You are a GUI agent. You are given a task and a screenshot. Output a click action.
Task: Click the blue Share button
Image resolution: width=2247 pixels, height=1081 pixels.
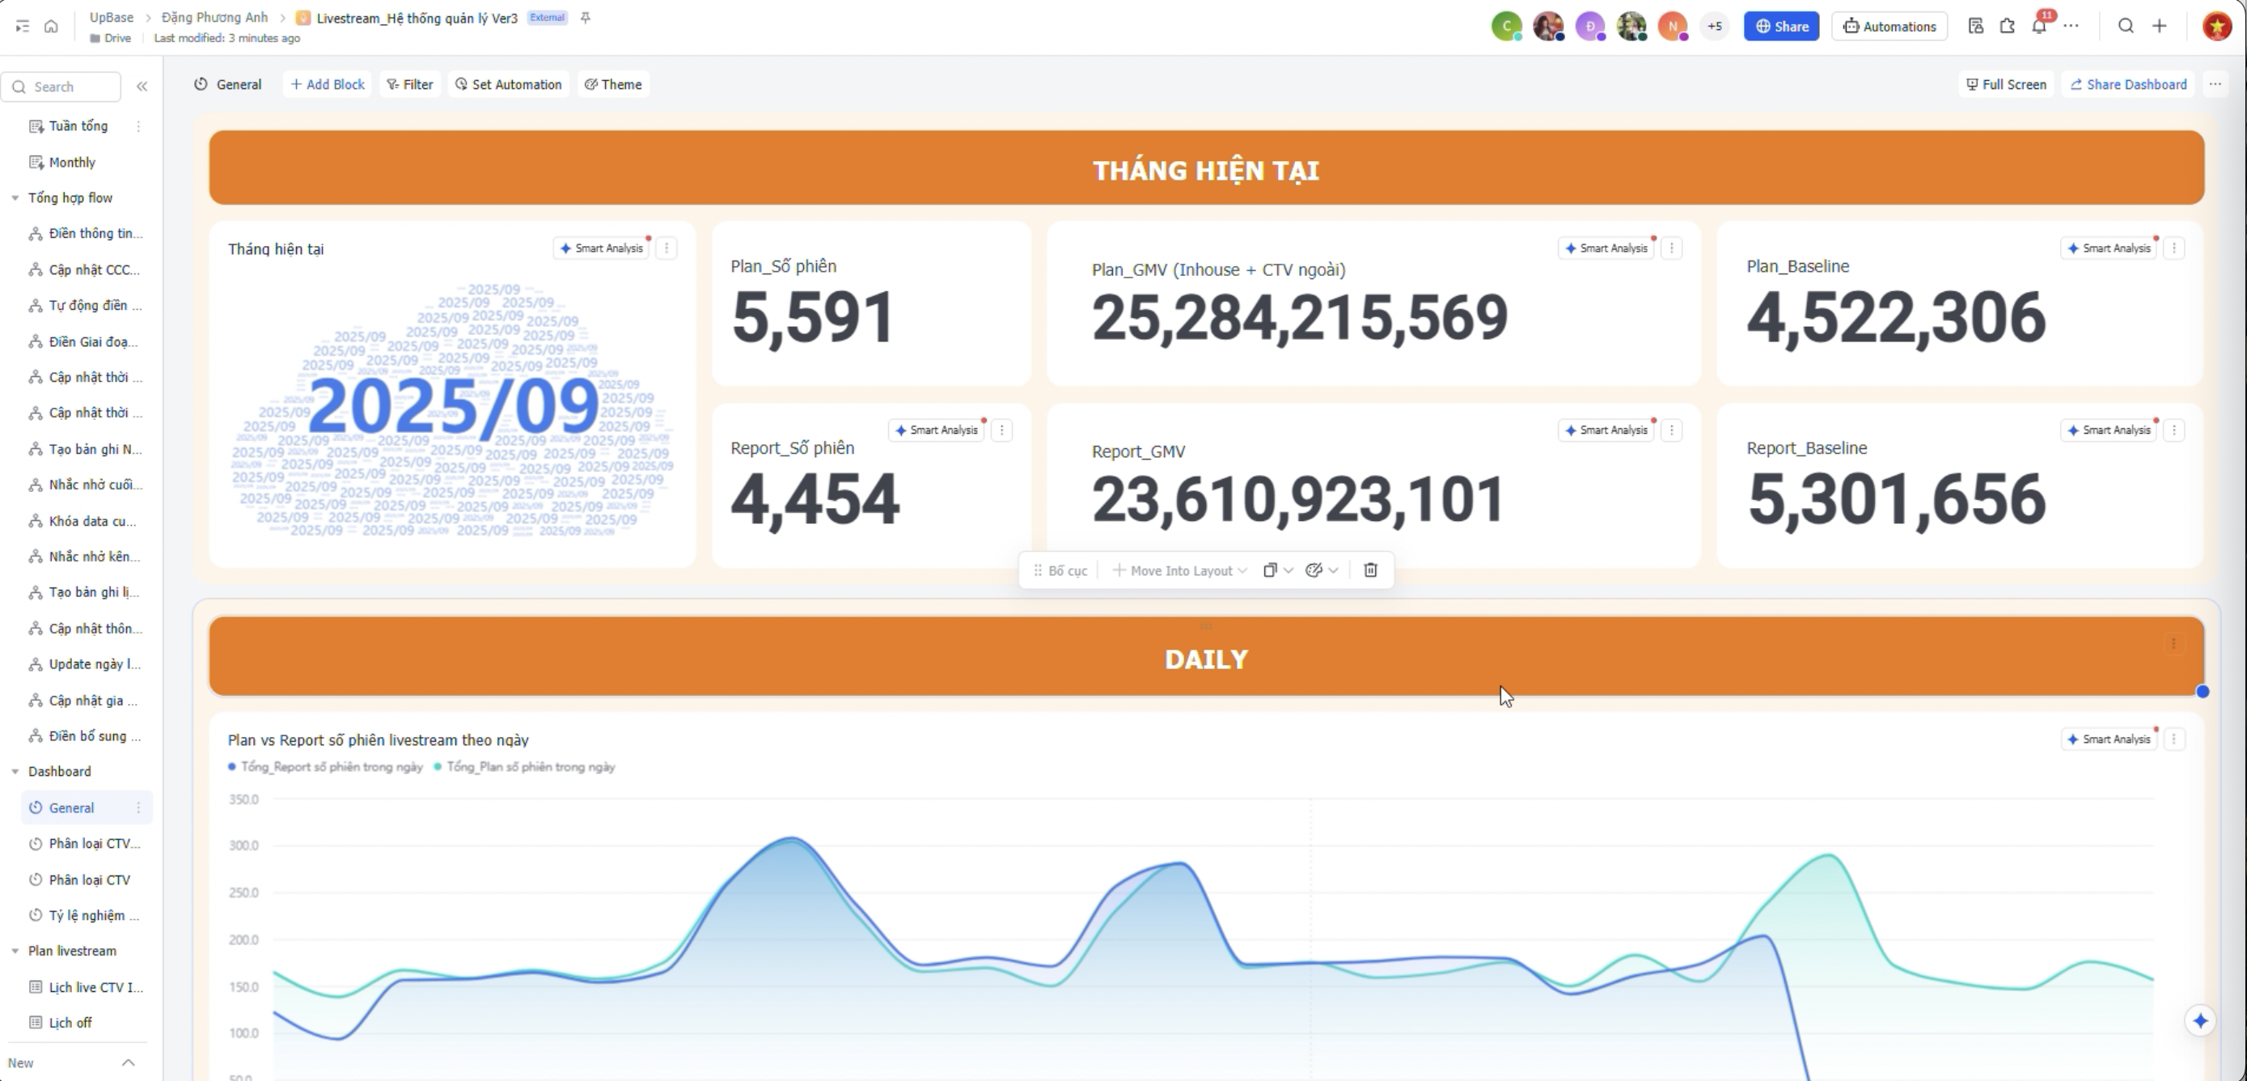[1780, 26]
